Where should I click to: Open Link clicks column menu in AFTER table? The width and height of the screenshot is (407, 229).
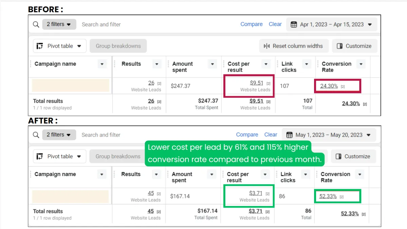306,174
